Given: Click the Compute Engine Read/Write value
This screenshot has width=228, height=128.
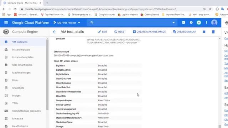Looking at the screenshot, I should click(x=104, y=100).
